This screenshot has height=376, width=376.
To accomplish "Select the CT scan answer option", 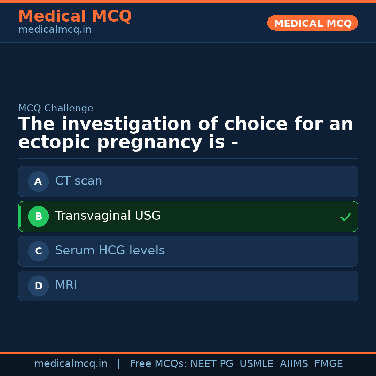I will (188, 181).
